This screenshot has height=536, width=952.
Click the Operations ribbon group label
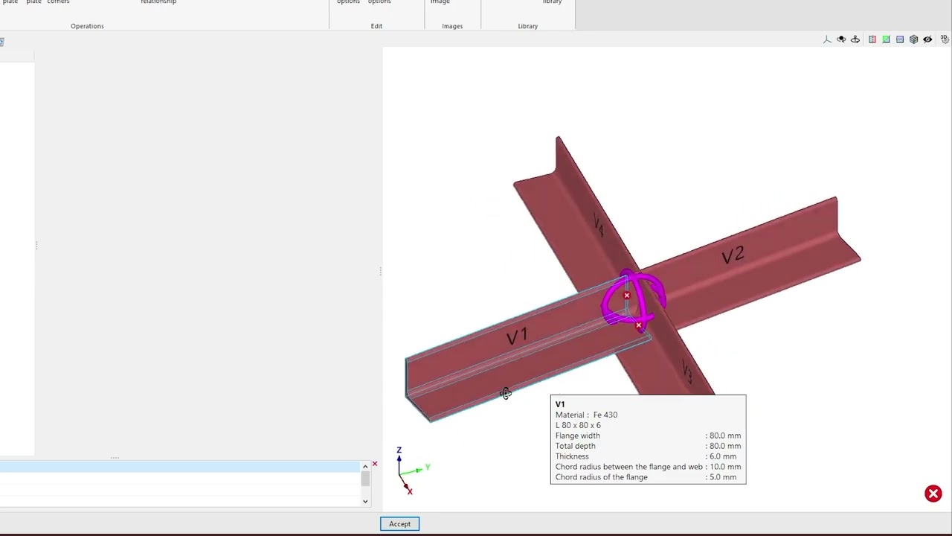(87, 26)
